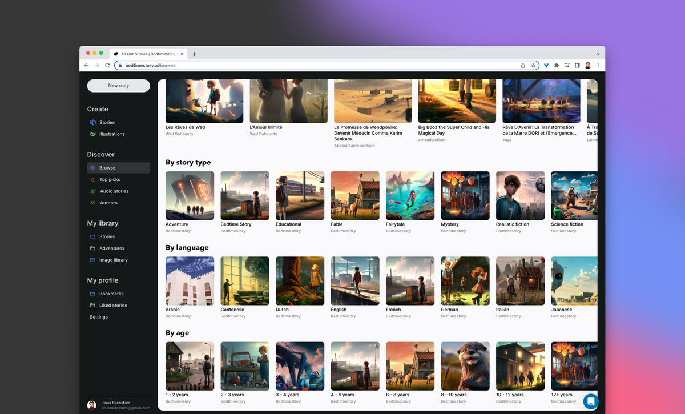Select the 8 - 10 years age category
This screenshot has width=685, height=414.
click(465, 366)
